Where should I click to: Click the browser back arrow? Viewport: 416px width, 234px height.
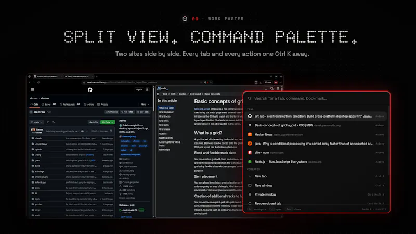[30, 82]
